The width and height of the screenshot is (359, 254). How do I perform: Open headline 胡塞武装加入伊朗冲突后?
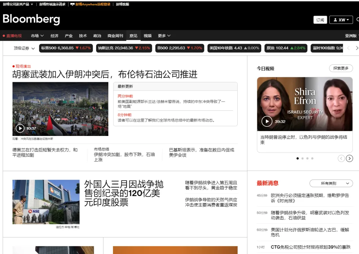tap(105, 74)
